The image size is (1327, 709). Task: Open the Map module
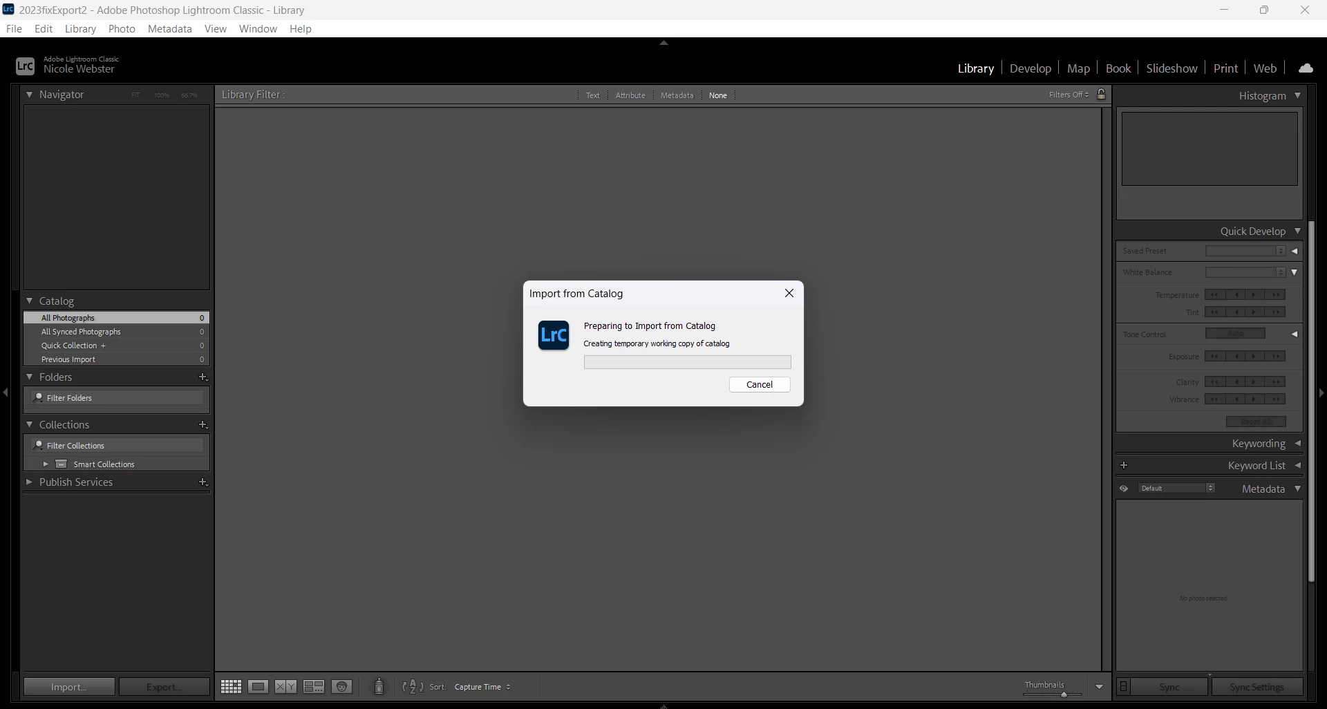(1078, 68)
